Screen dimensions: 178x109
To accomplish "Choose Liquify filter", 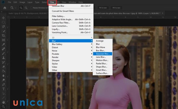I will point(71,29).
